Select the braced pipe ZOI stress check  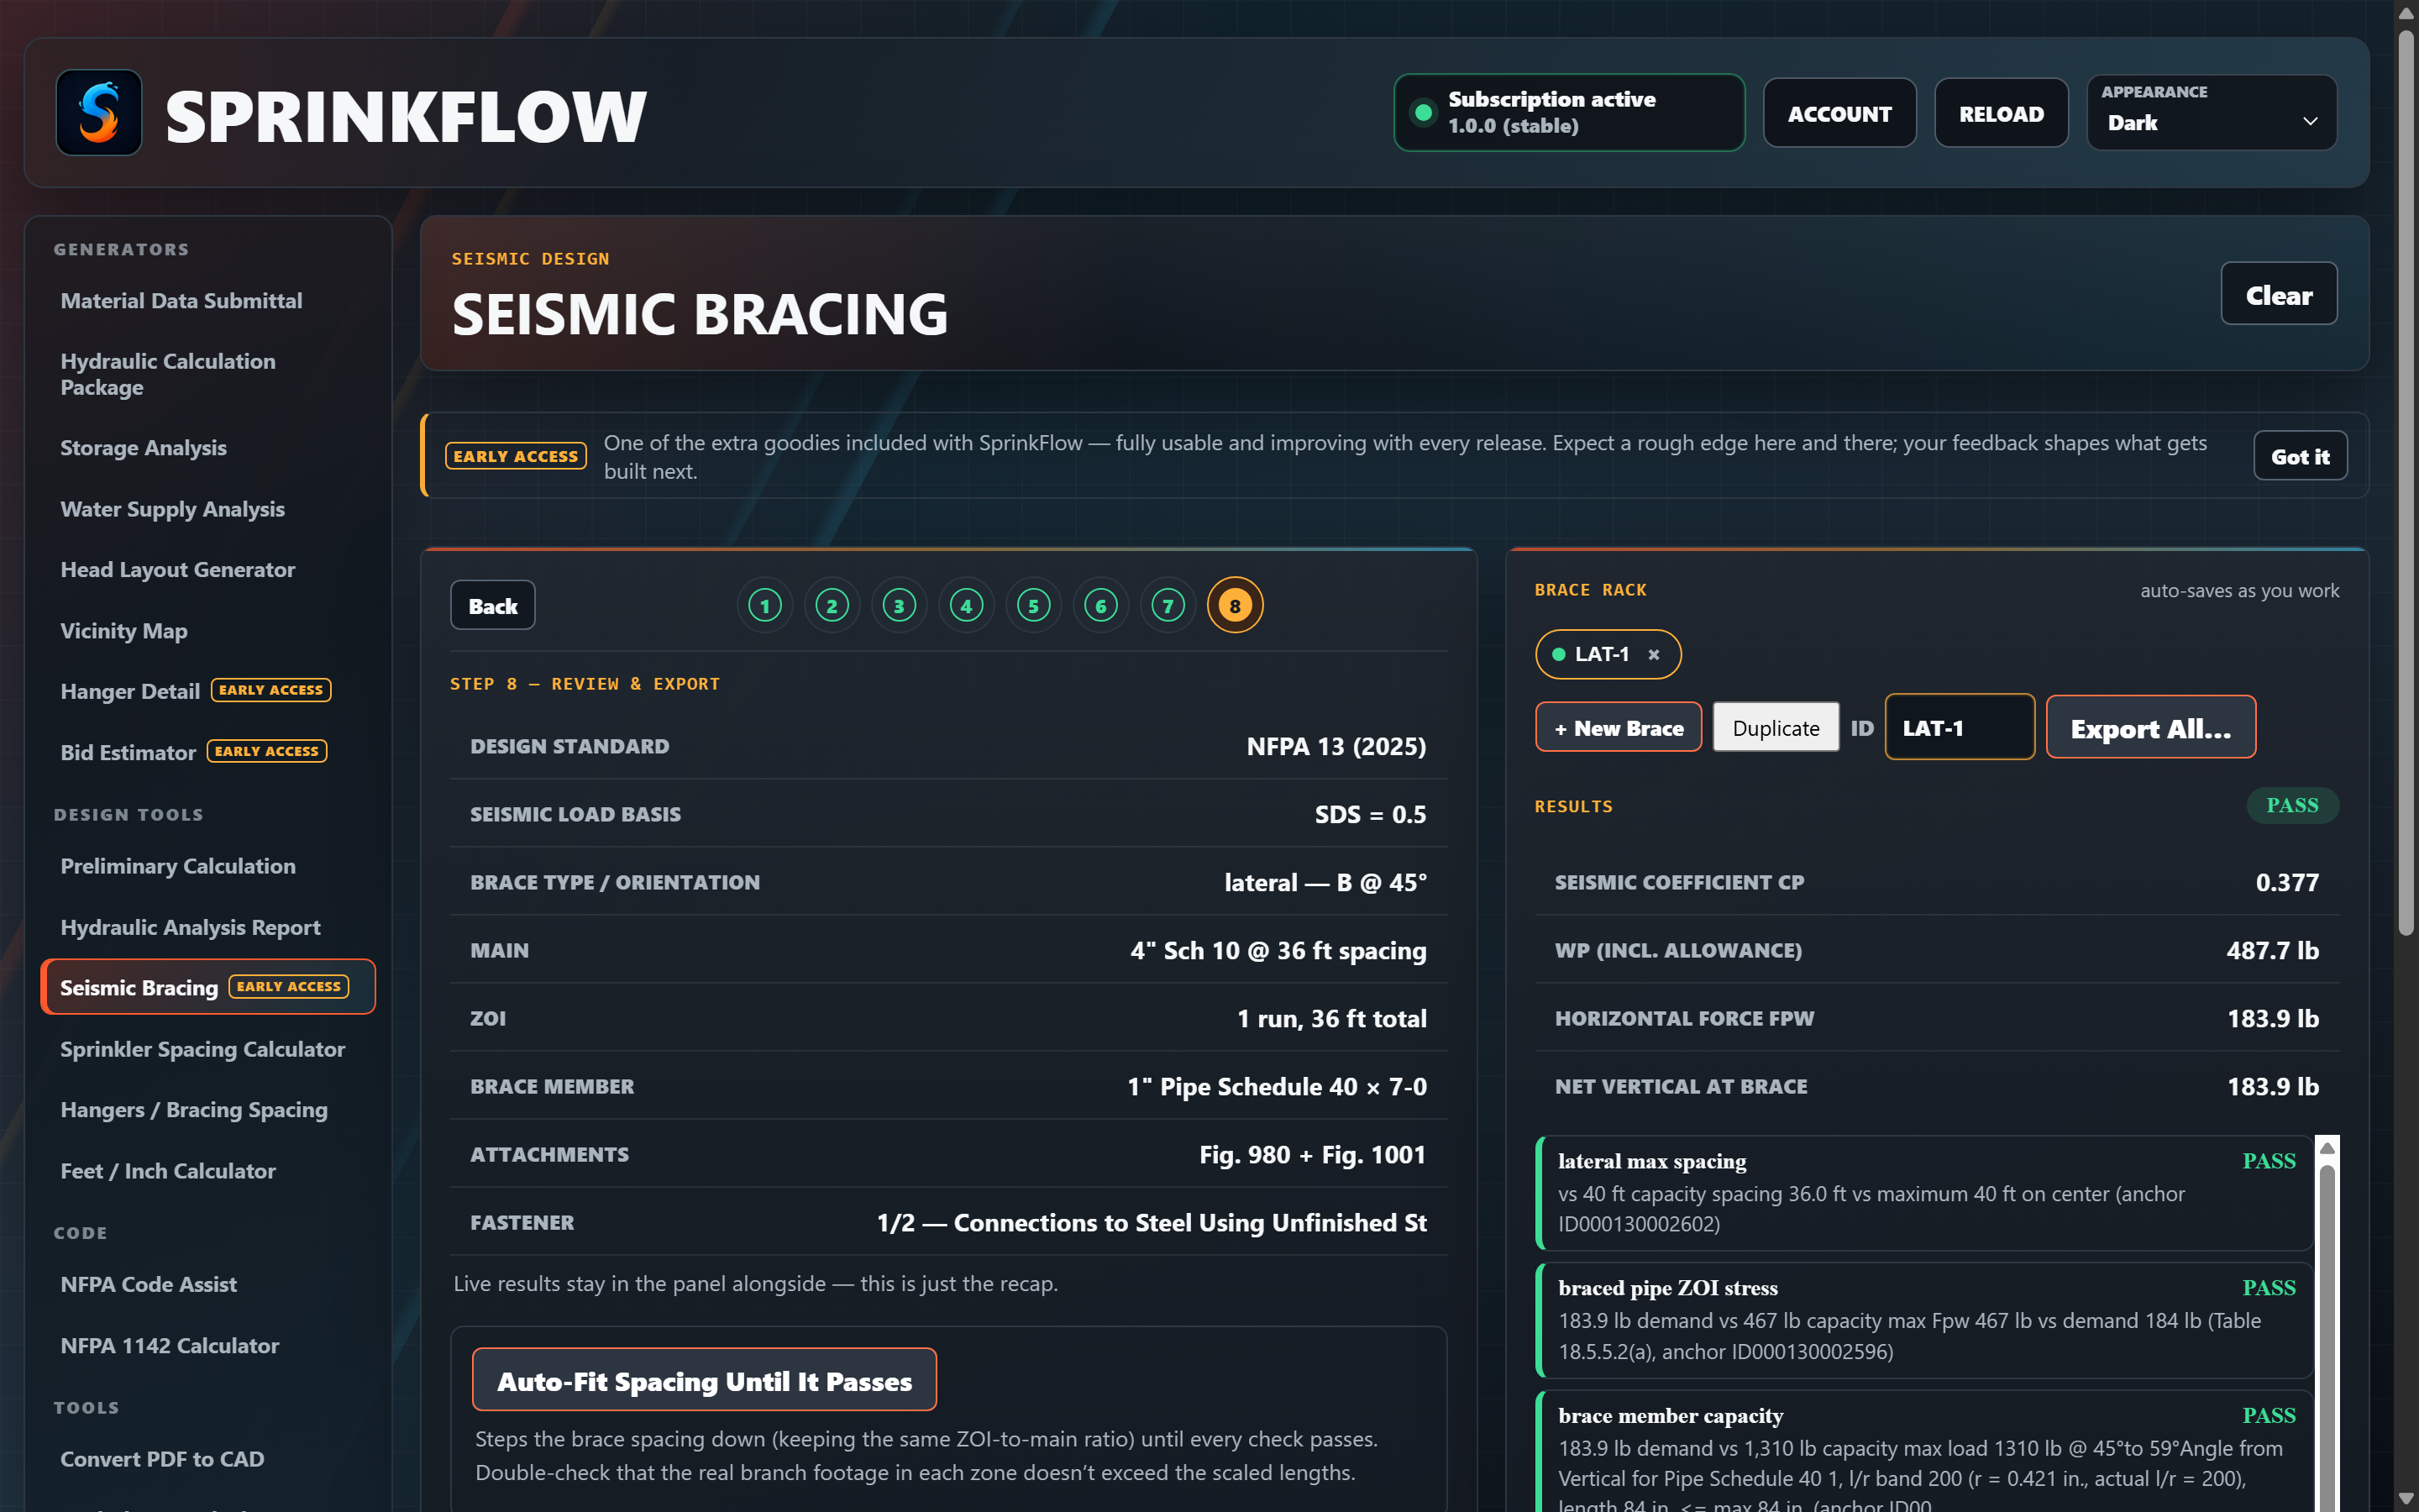(1923, 1319)
